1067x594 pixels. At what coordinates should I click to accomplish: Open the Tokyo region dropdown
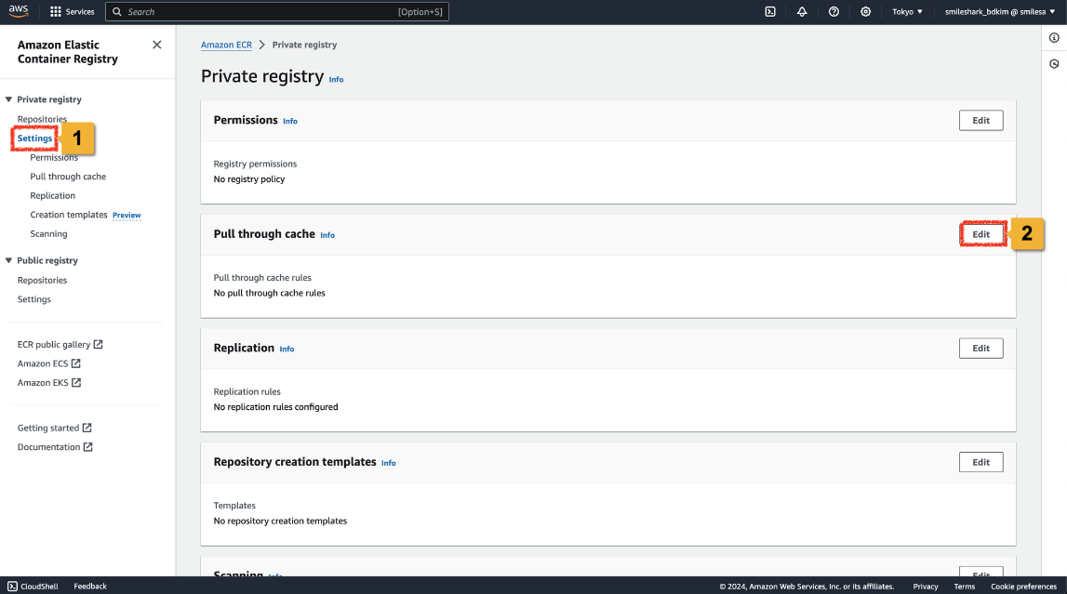pos(907,12)
